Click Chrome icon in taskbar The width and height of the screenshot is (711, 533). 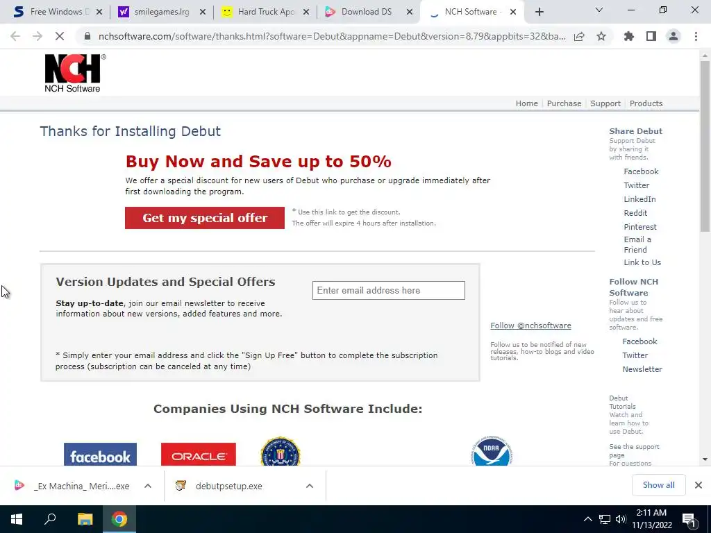click(119, 519)
